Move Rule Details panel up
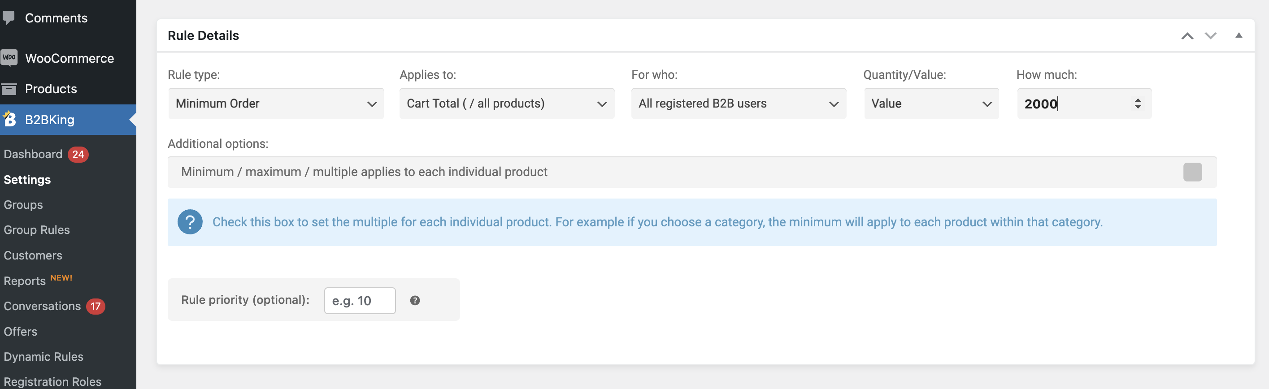This screenshot has height=389, width=1269. (x=1187, y=36)
